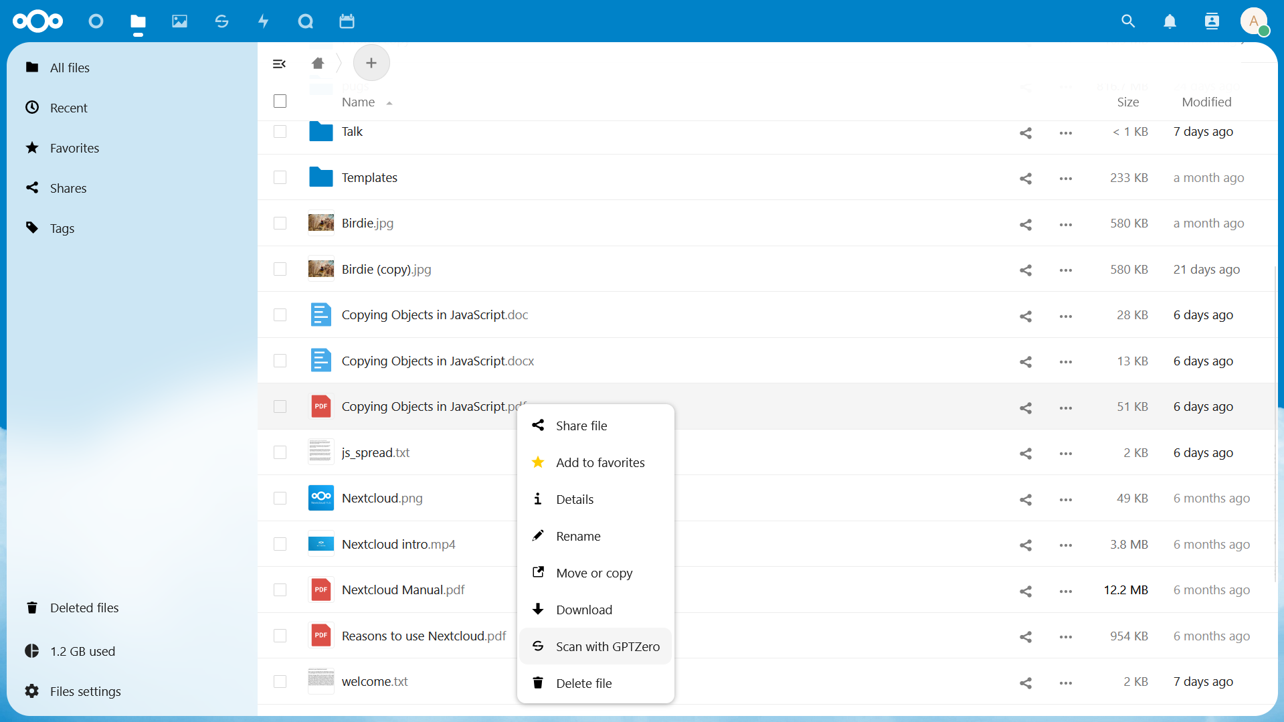
Task: Share Nextcloud Manual.pdf via share icon
Action: [1026, 591]
